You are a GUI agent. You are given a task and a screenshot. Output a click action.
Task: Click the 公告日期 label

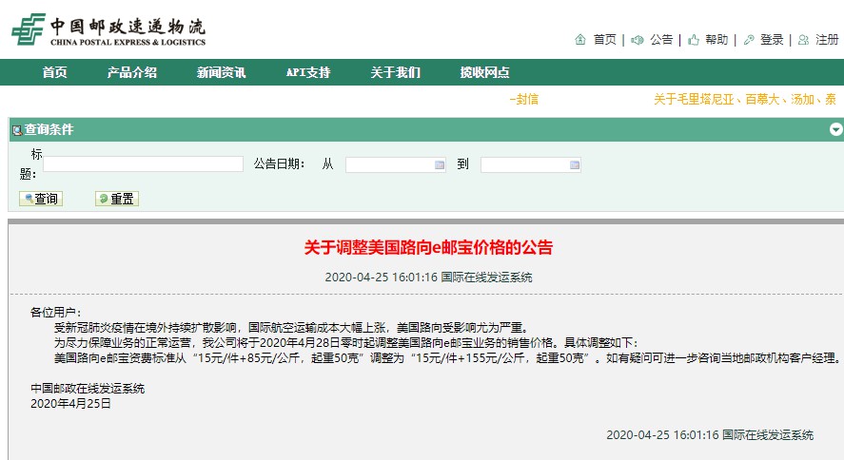[x=279, y=163]
